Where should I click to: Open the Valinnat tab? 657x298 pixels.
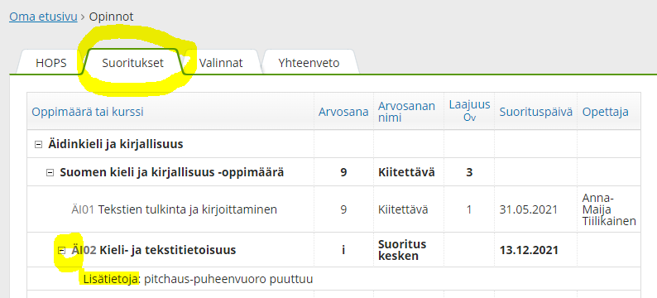click(x=221, y=63)
